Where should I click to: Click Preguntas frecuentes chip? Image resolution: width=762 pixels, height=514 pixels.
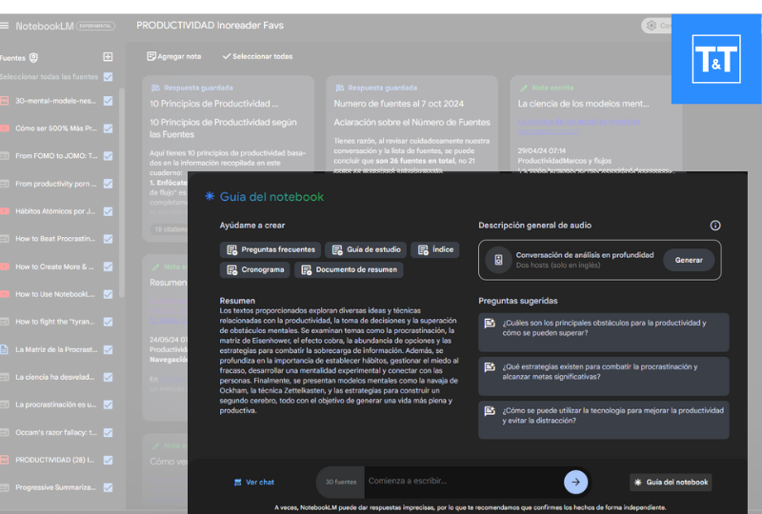[271, 249]
